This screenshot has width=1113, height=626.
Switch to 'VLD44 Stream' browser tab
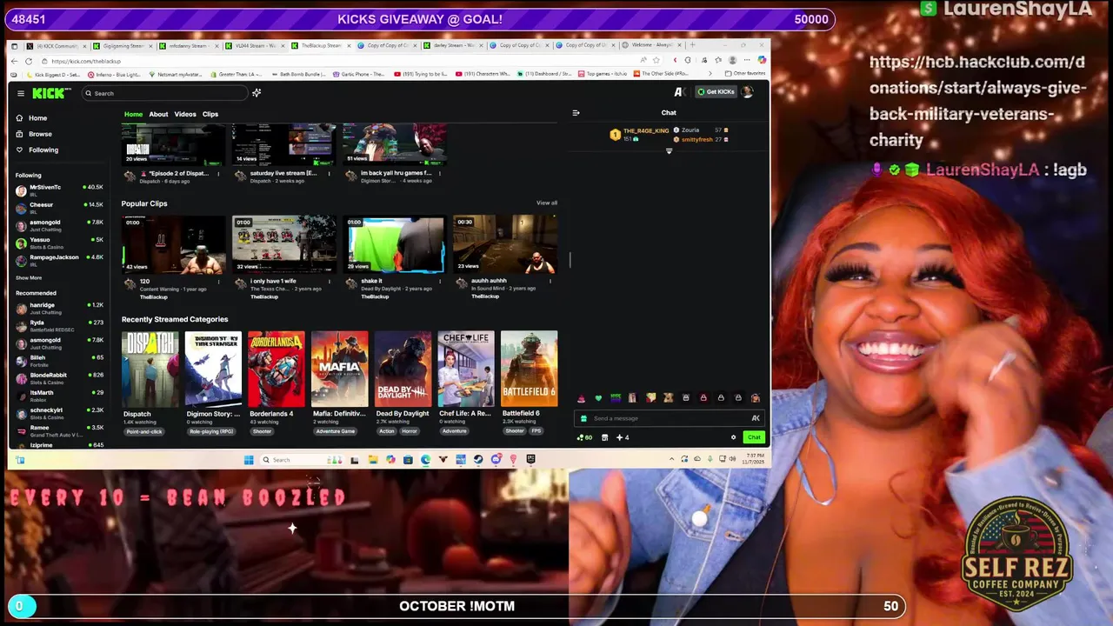pos(255,45)
